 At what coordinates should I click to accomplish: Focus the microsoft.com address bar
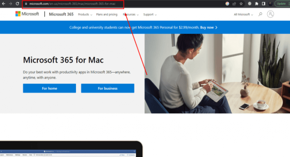click(73, 4)
